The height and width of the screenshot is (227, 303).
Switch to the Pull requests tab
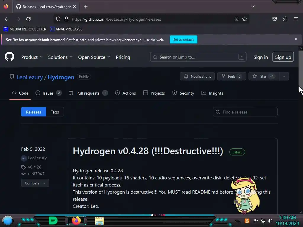point(88,93)
